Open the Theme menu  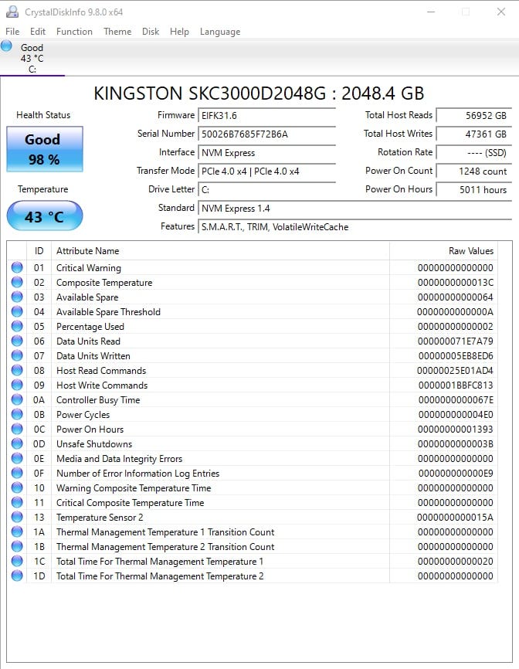tap(117, 32)
